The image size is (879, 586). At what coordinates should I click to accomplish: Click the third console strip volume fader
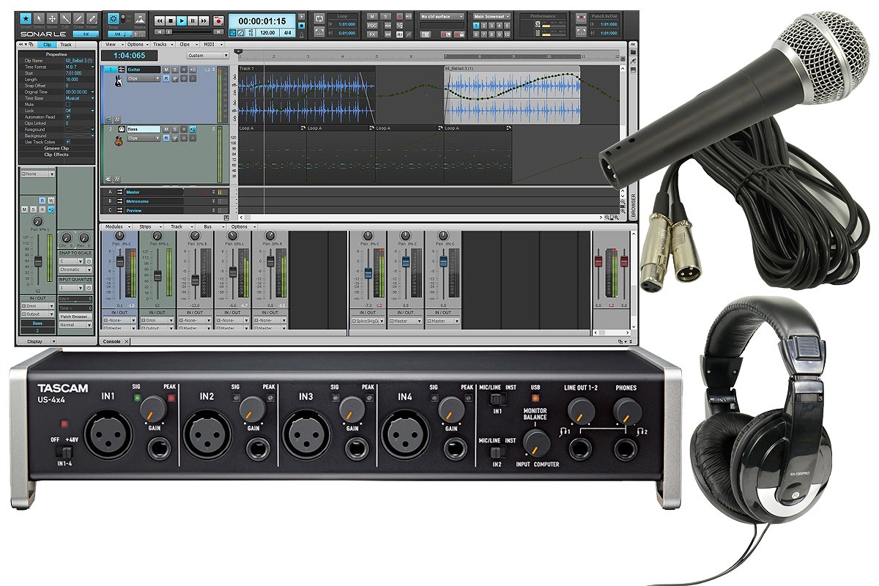point(196,281)
